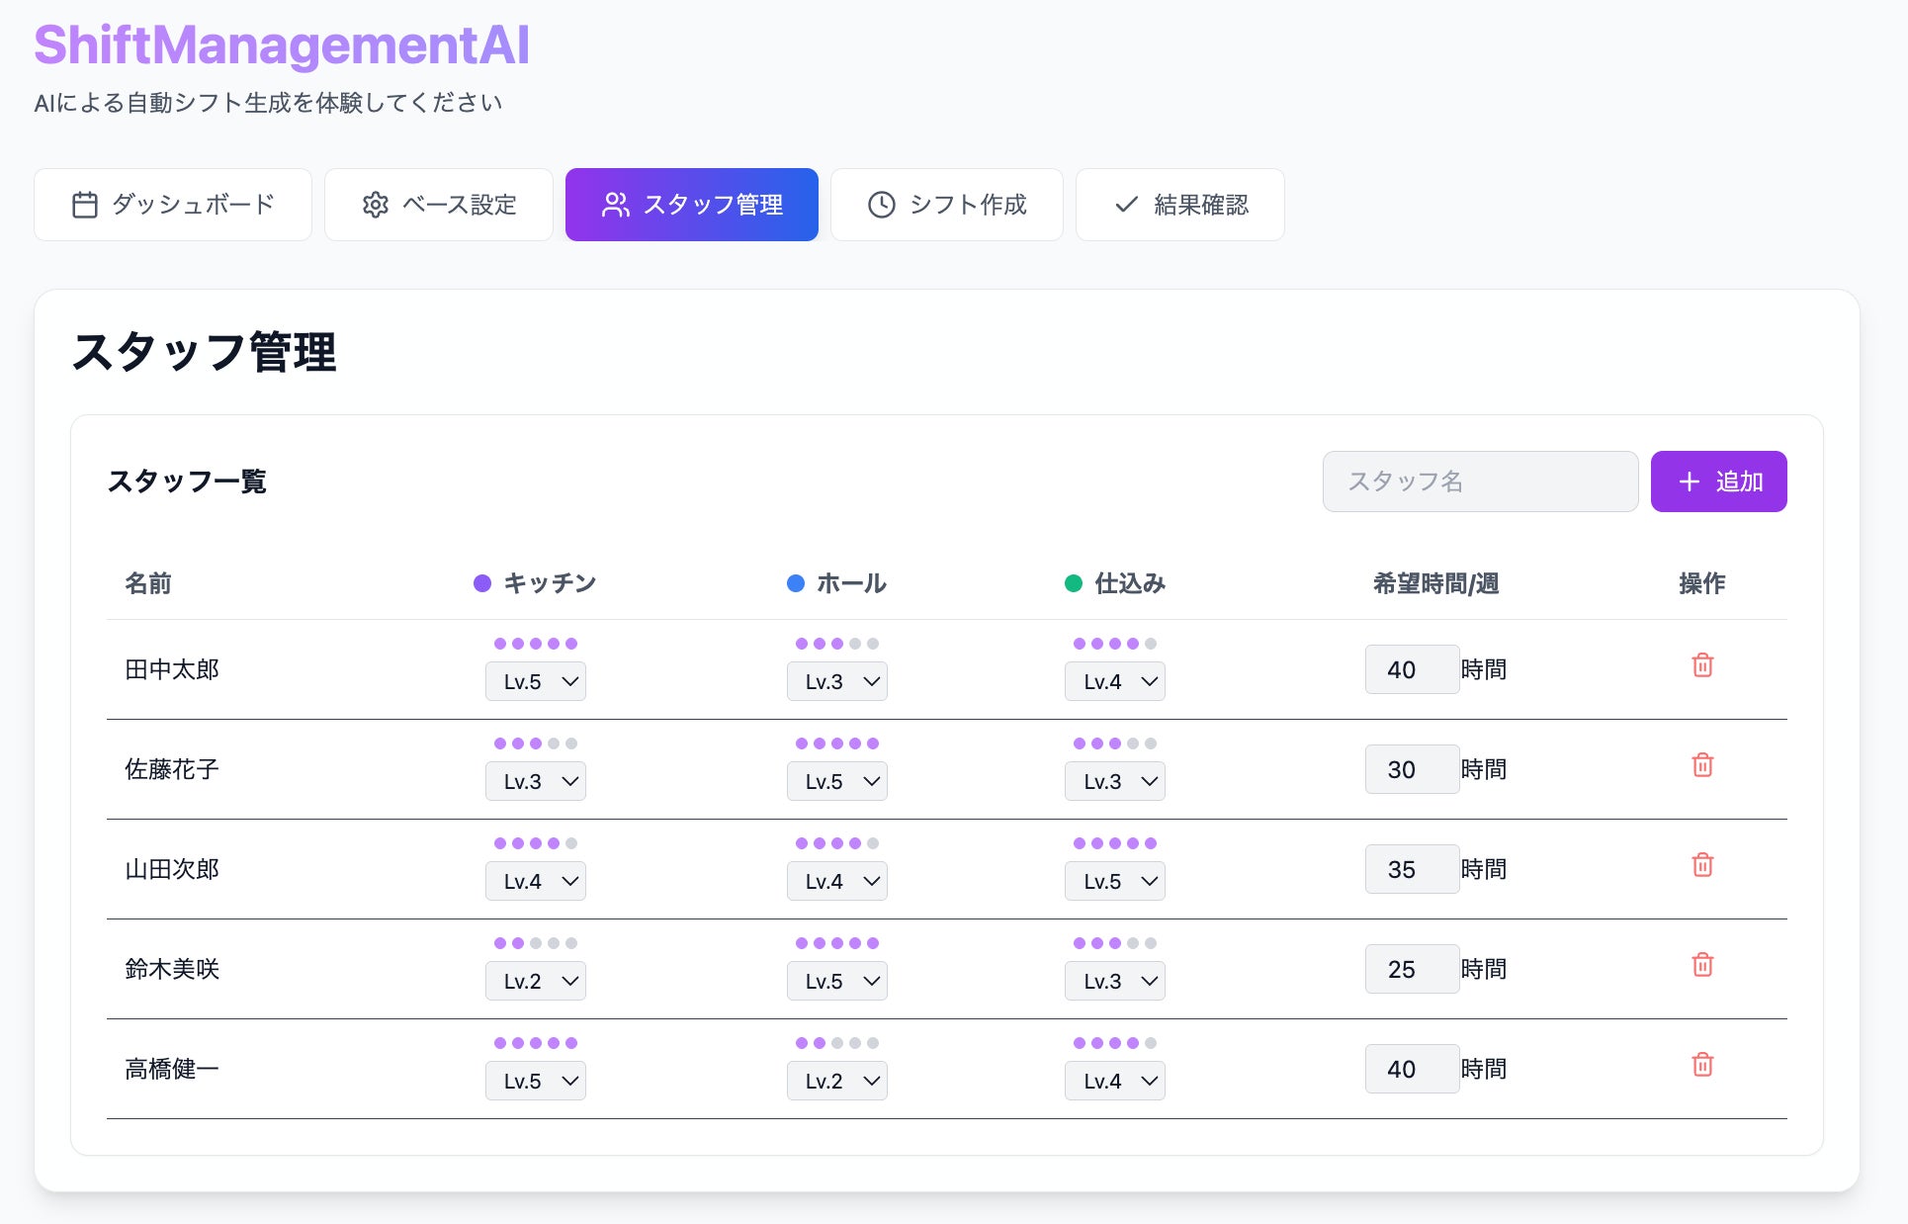1908x1224 pixels.
Task: Open 山田次郎's 仕込み Lv.5 dropdown
Action: coord(1115,882)
